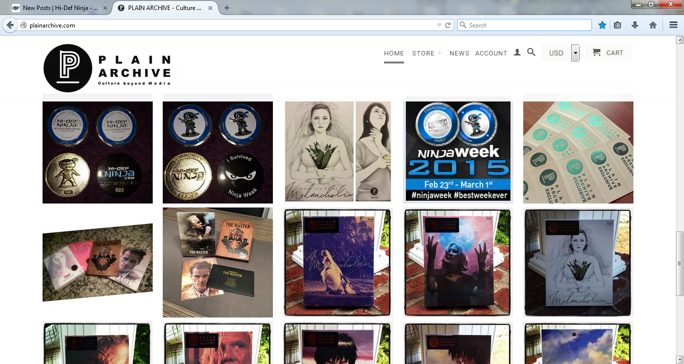Open the Firefox hamburger menu
Screen dimensions: 684x364
[673, 25]
